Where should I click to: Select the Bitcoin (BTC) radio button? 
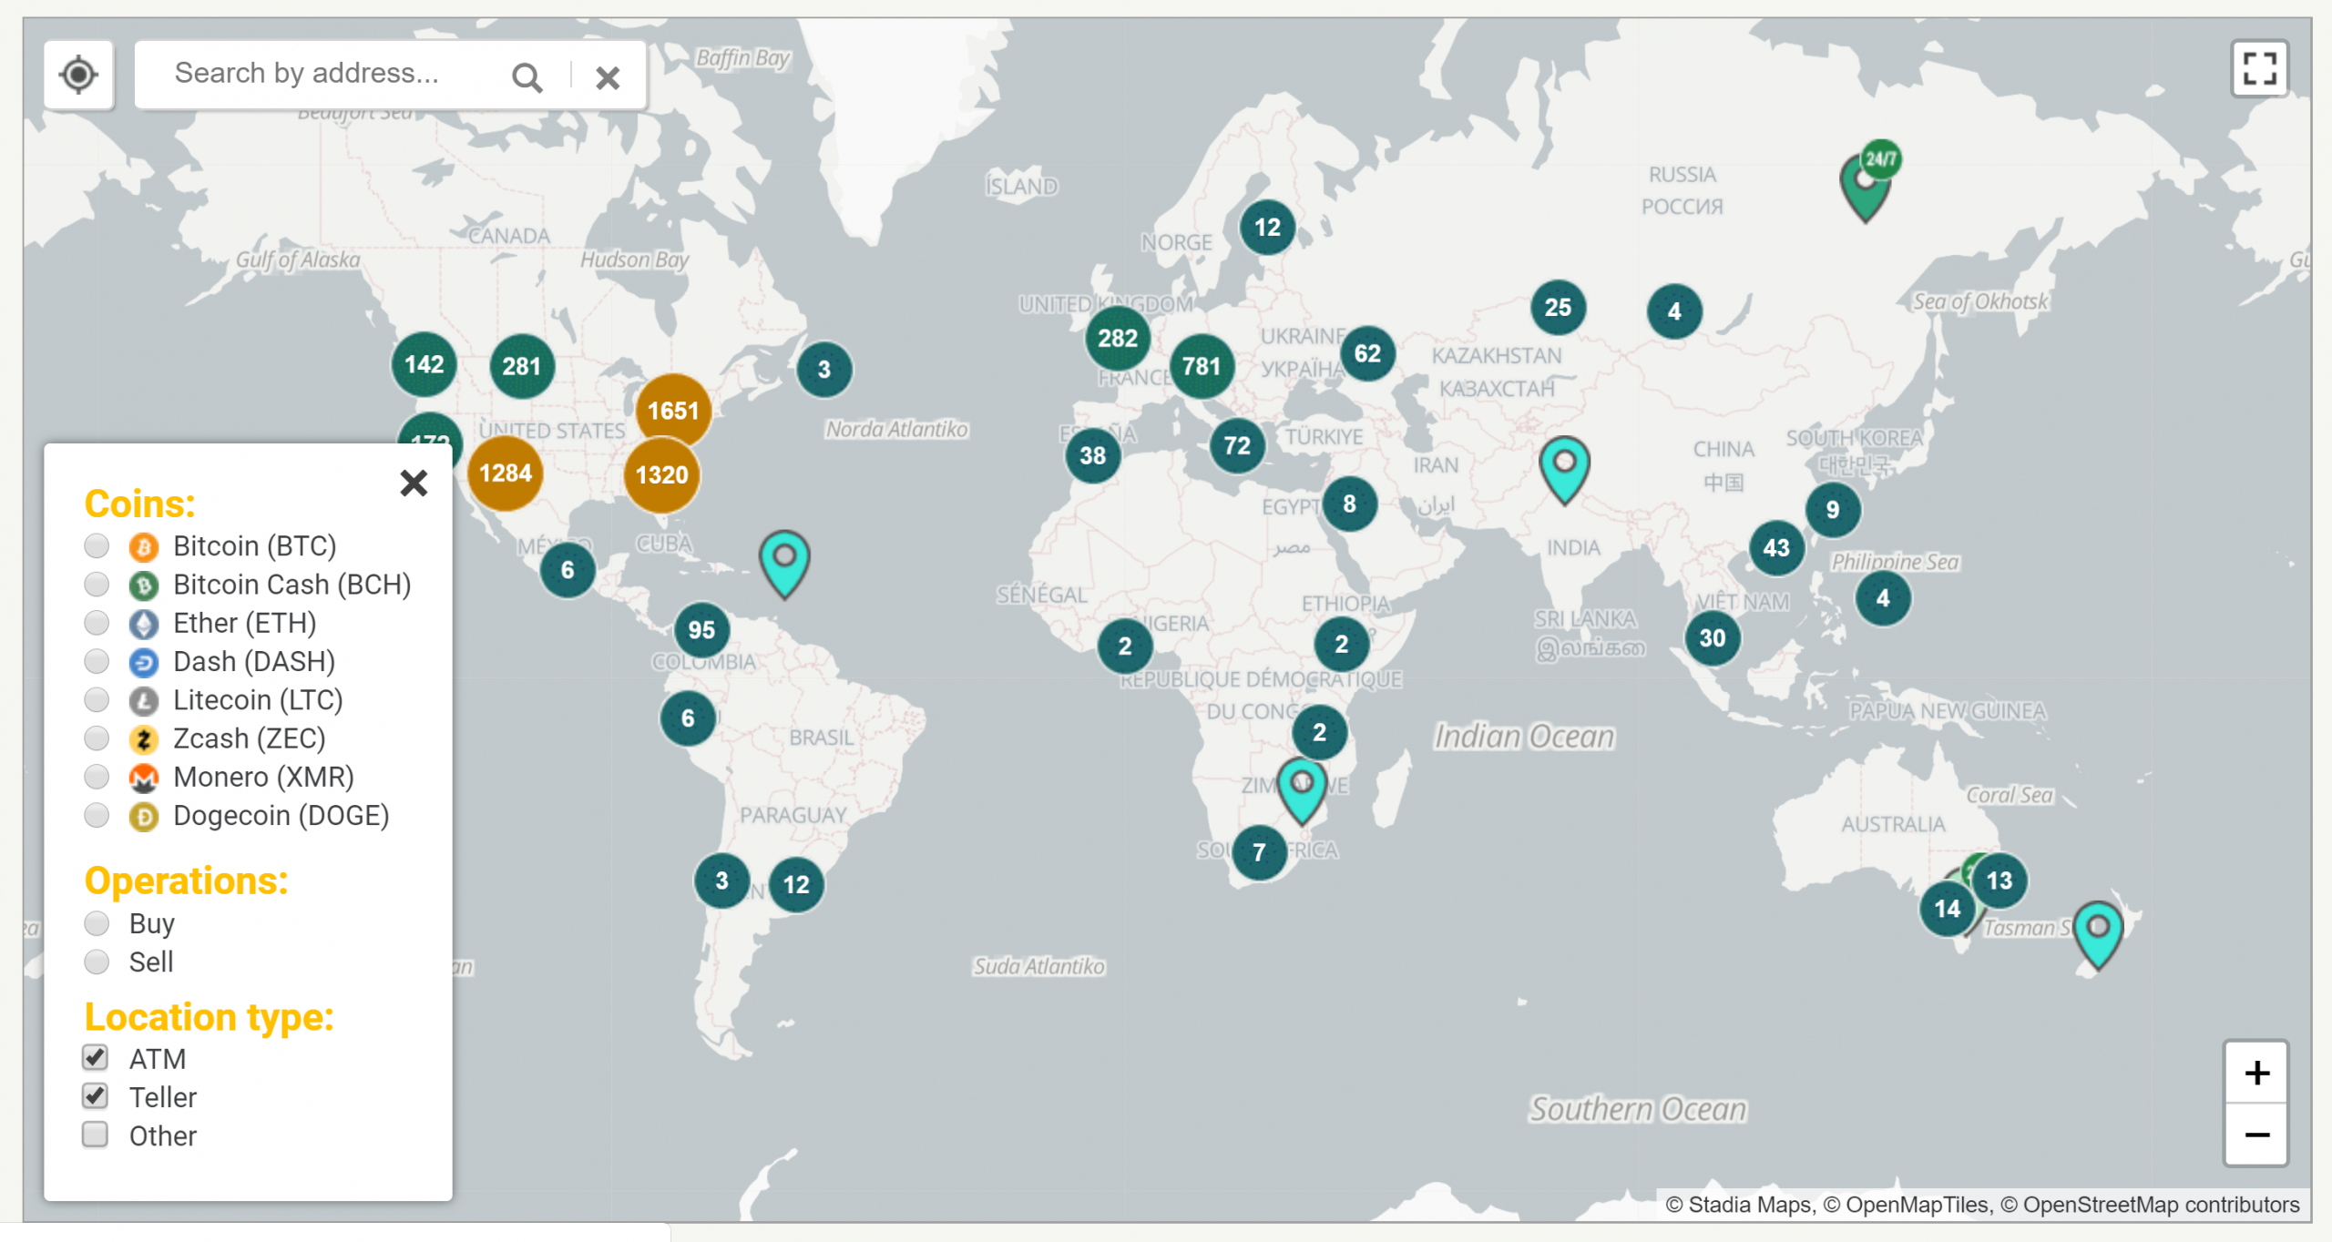(97, 545)
